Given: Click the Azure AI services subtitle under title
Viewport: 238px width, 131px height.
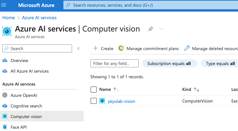Looking at the screenshot, I should tap(30, 37).
